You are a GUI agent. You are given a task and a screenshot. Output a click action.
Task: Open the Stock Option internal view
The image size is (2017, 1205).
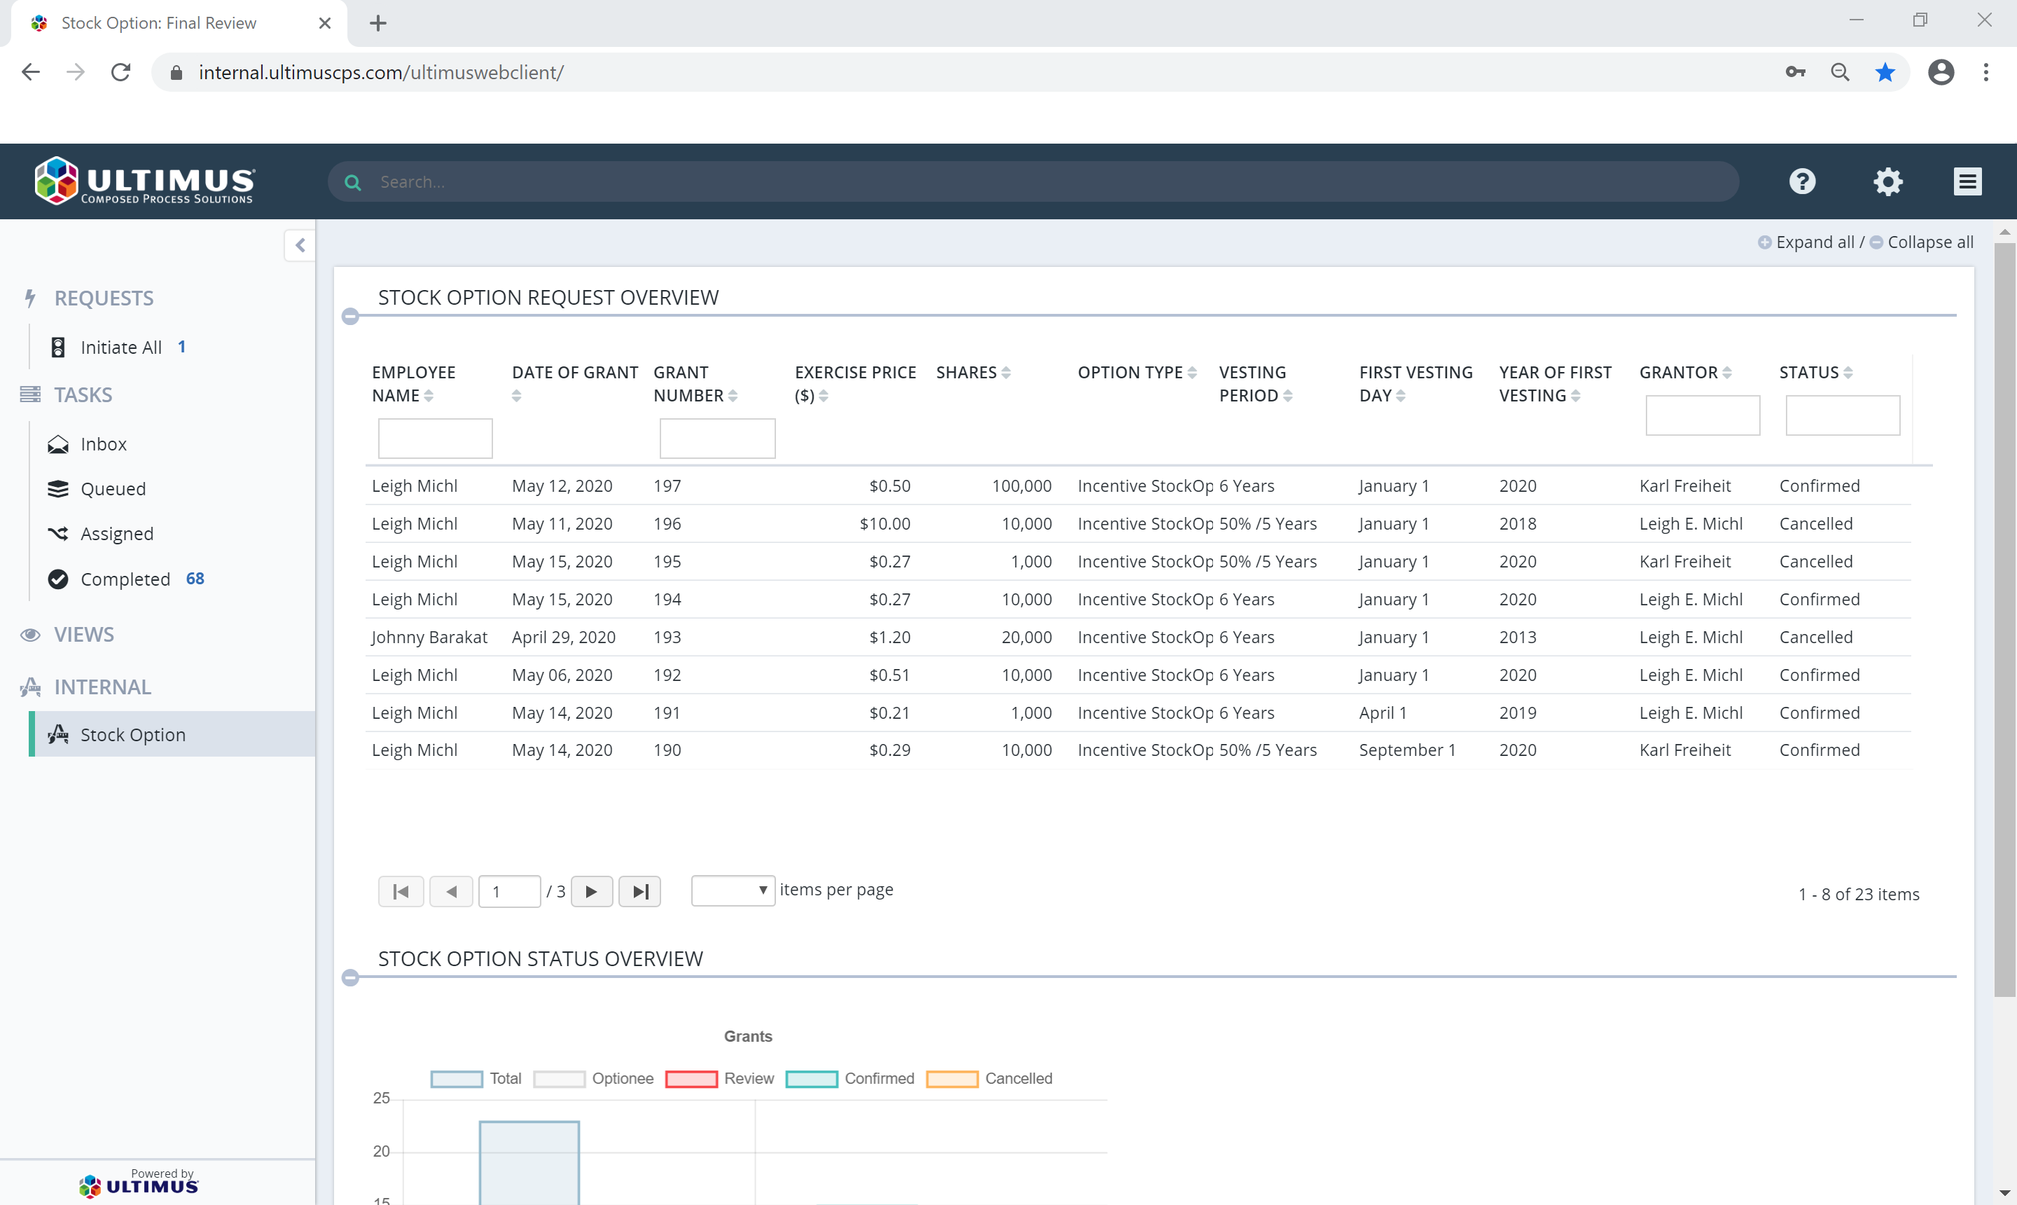tap(133, 734)
